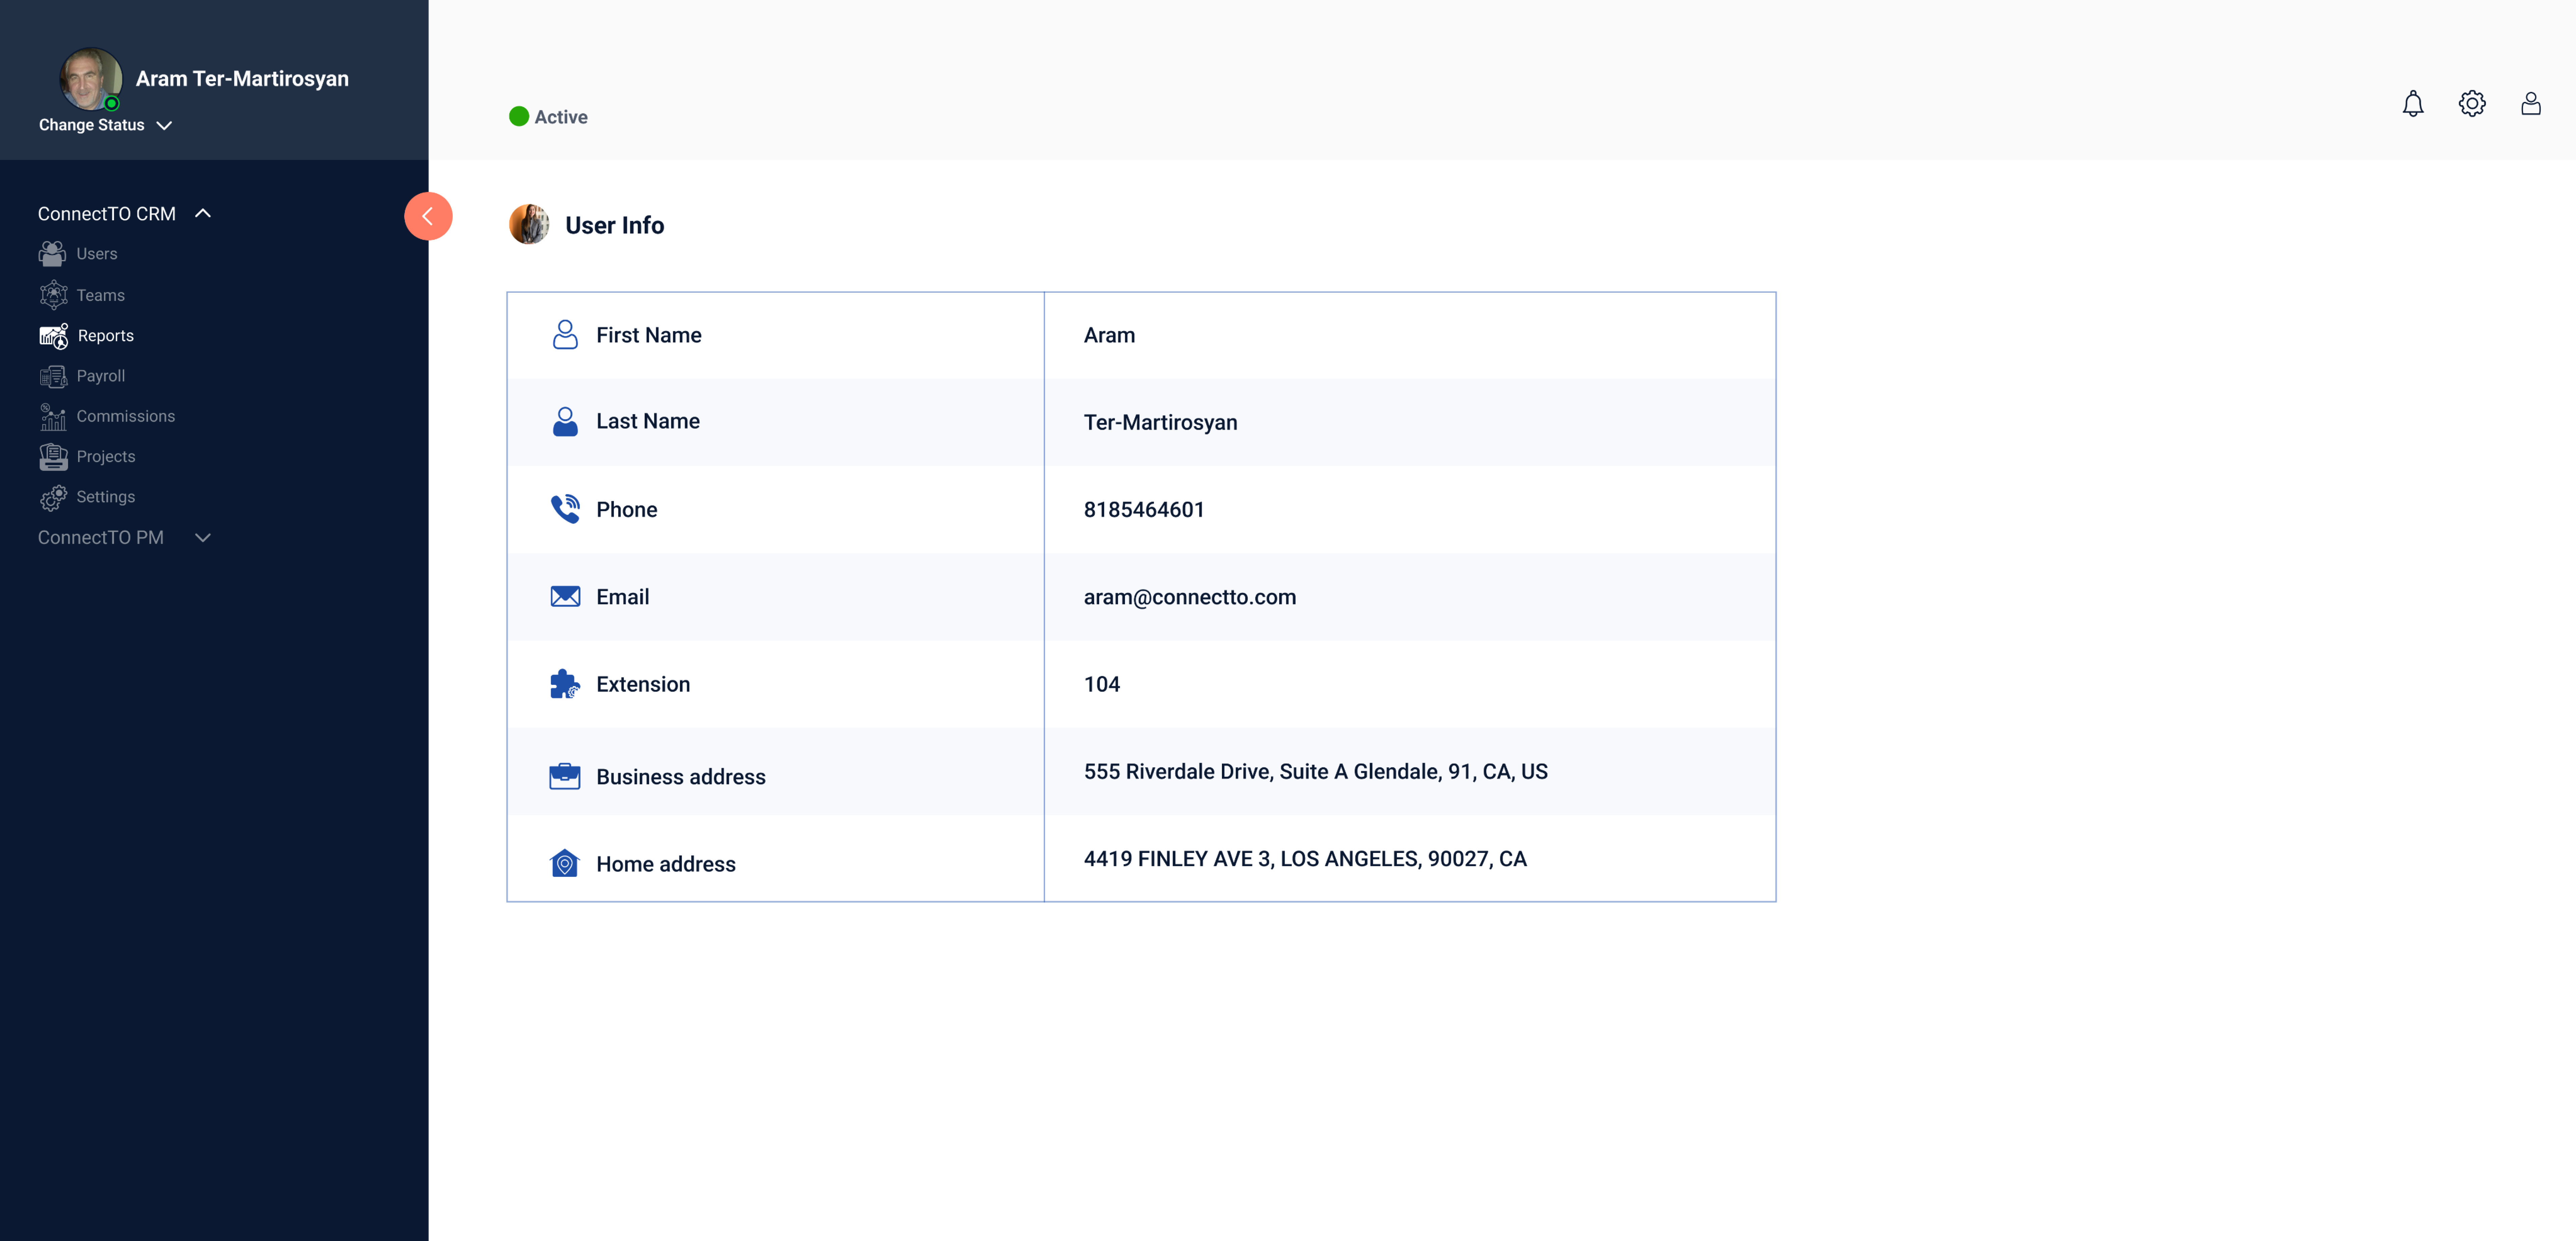Click the Extension puzzle piece icon

pos(565,684)
